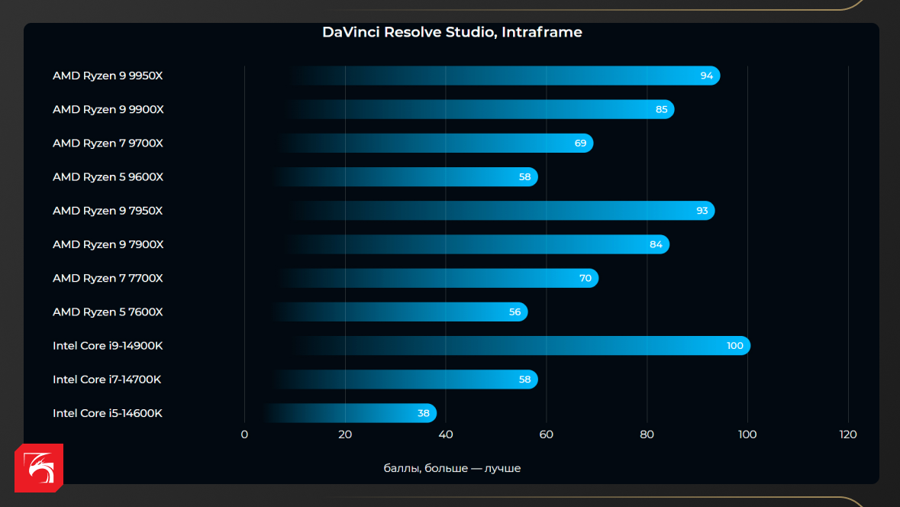900x507 pixels.
Task: Click the score 58 on the Core i7-14700K bar
Action: tap(524, 379)
